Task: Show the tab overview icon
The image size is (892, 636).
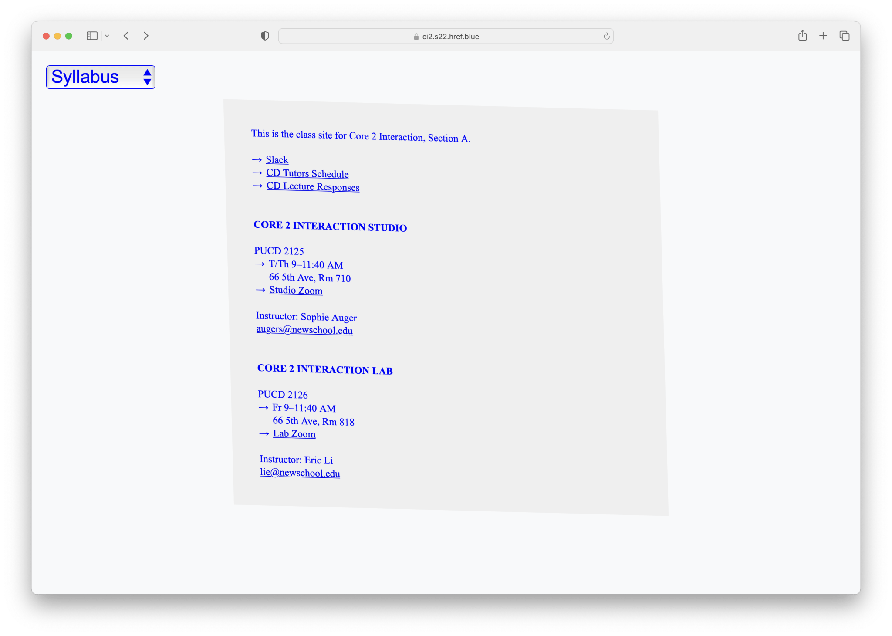Action: [x=844, y=36]
